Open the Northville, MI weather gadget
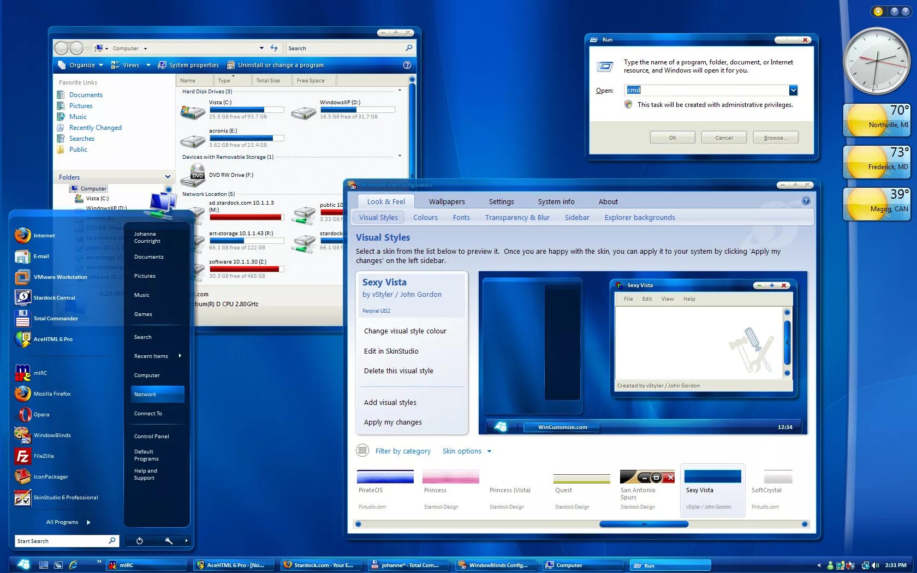This screenshot has width=917, height=573. tap(877, 120)
